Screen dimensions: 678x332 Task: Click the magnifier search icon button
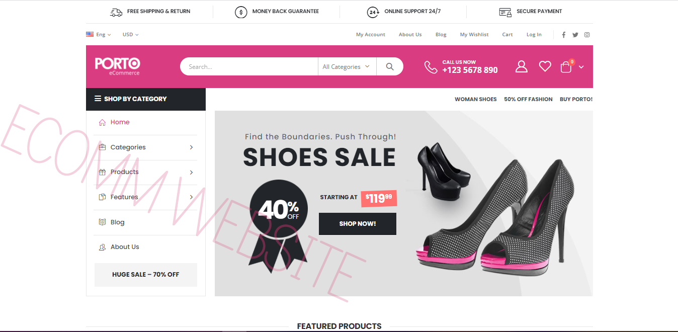tap(390, 66)
